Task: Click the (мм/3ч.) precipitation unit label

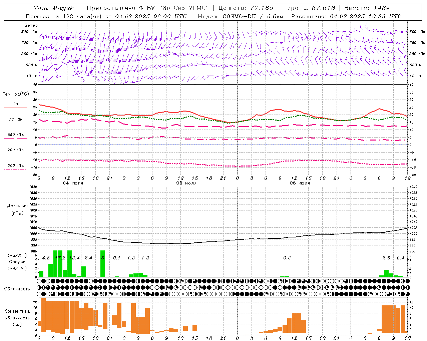Action: [x=17, y=255]
